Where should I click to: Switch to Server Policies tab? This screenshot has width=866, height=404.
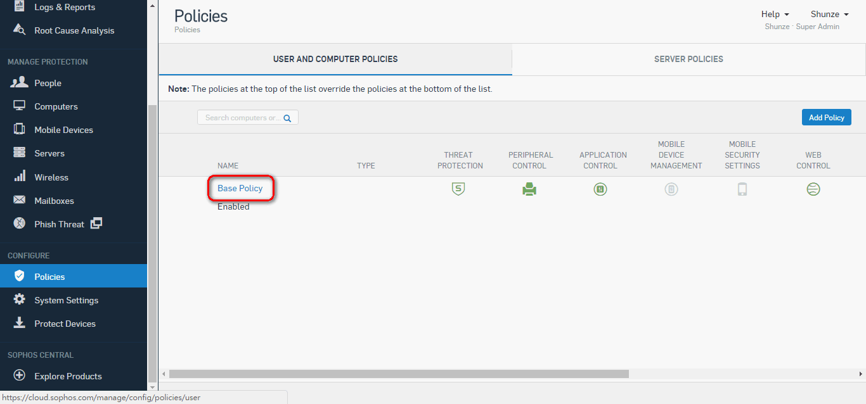tap(688, 60)
